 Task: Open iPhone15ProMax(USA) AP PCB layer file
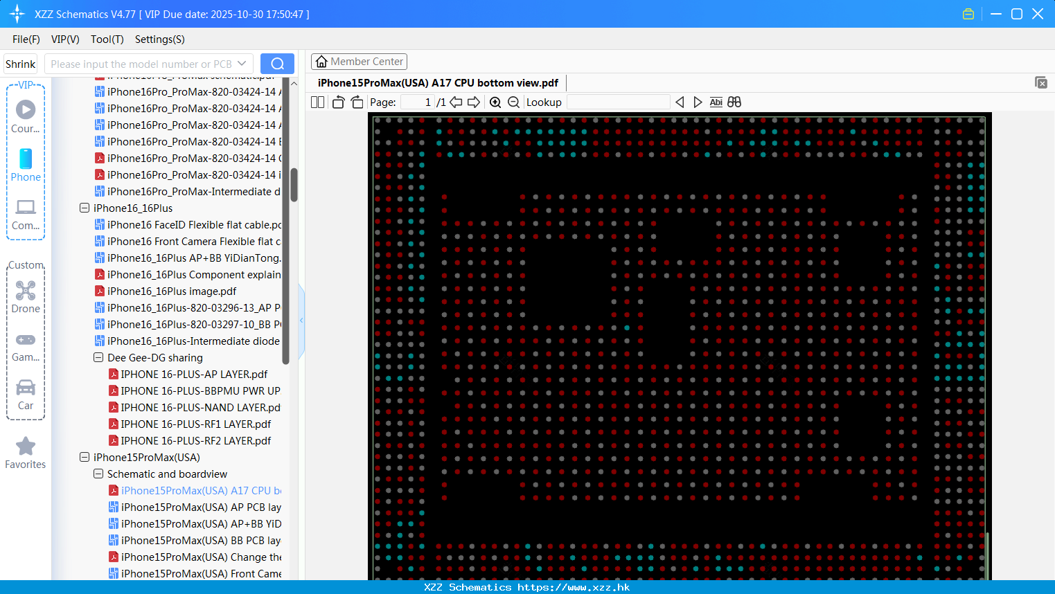pos(195,507)
